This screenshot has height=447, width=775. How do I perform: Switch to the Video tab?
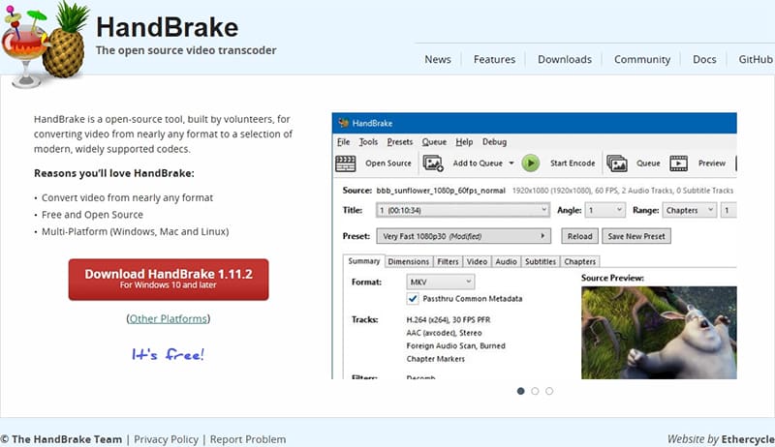click(x=477, y=261)
